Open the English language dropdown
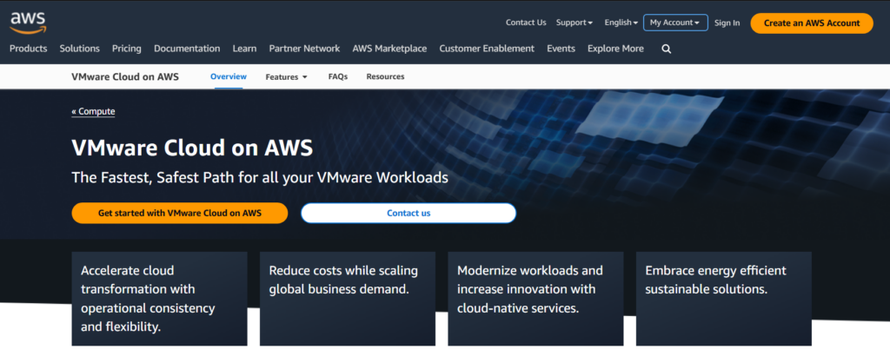The image size is (890, 363). pyautogui.click(x=621, y=23)
